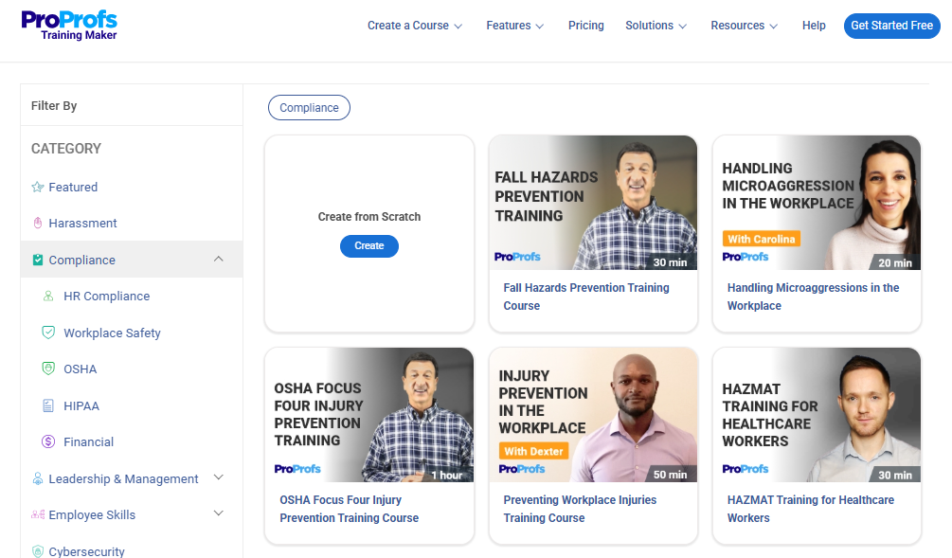This screenshot has width=952, height=558.
Task: Select the HIPAA subcategory
Action: coord(81,405)
